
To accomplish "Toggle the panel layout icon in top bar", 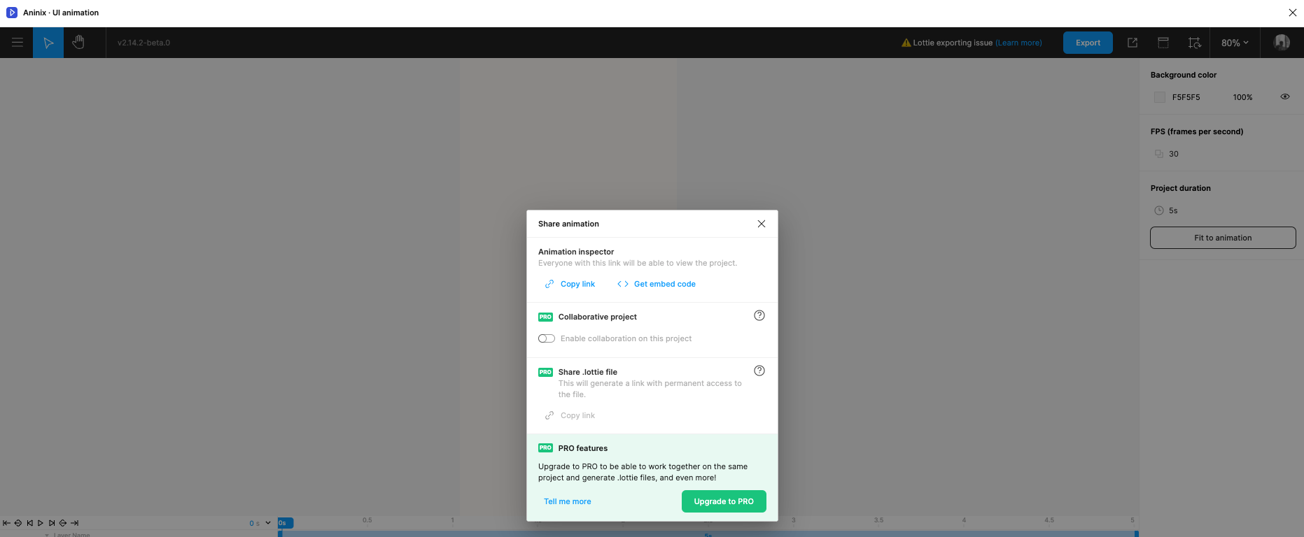I will pos(1163,43).
